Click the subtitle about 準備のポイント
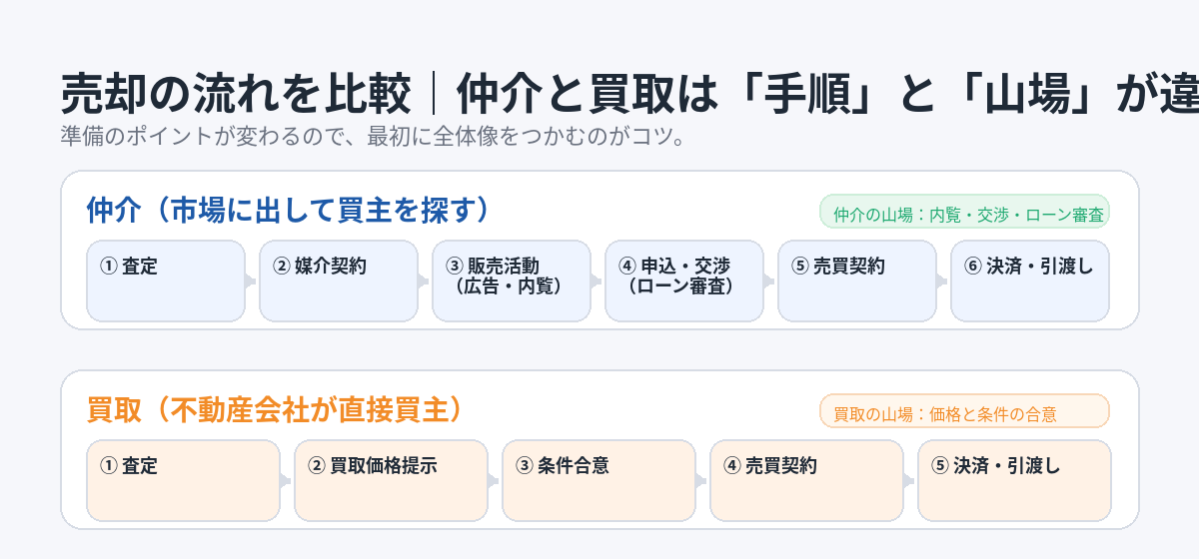 (x=372, y=137)
